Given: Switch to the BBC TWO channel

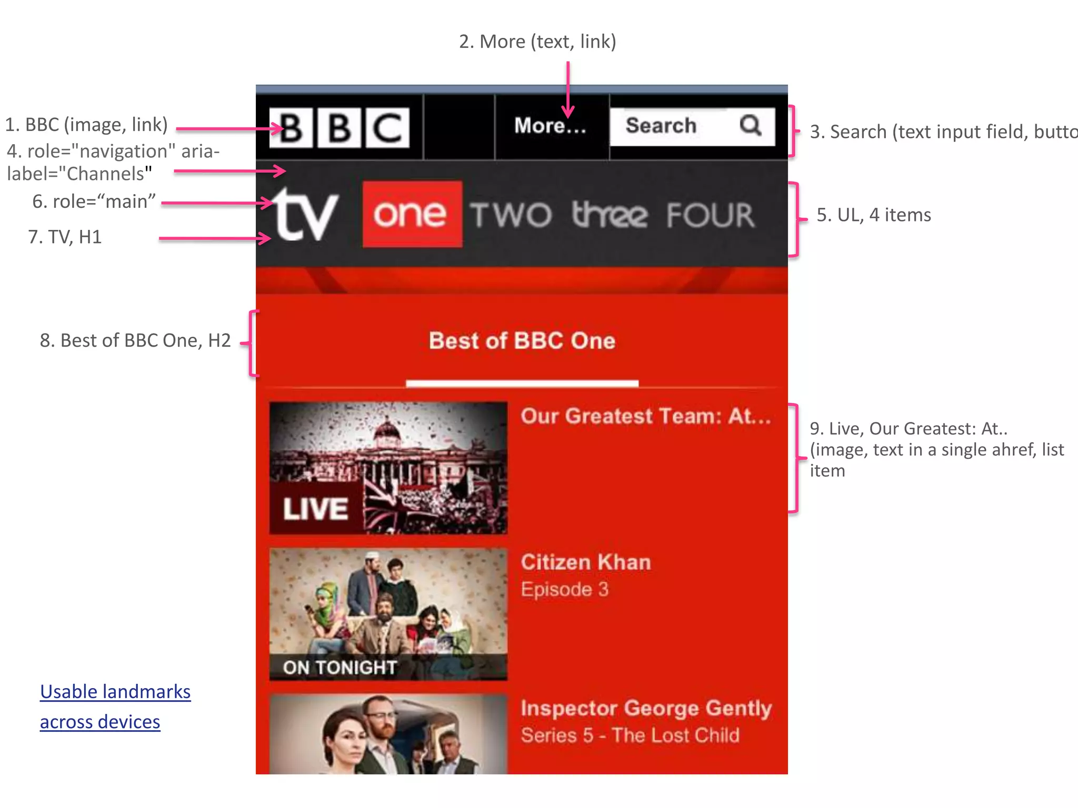Looking at the screenshot, I should tap(511, 215).
